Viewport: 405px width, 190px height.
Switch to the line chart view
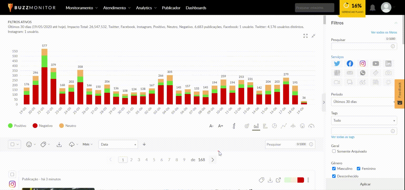click(283, 126)
